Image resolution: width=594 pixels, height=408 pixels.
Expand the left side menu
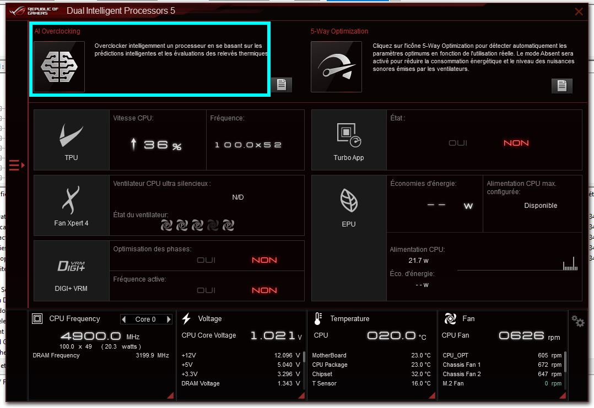(17, 164)
